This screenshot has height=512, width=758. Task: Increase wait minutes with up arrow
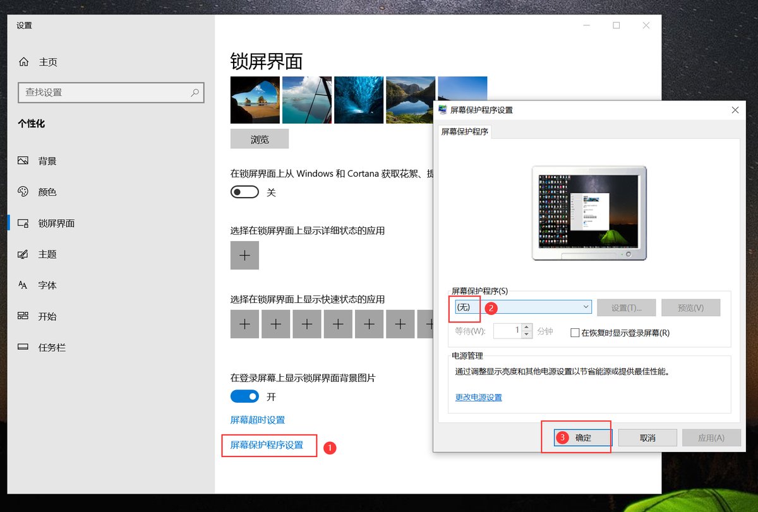(527, 328)
